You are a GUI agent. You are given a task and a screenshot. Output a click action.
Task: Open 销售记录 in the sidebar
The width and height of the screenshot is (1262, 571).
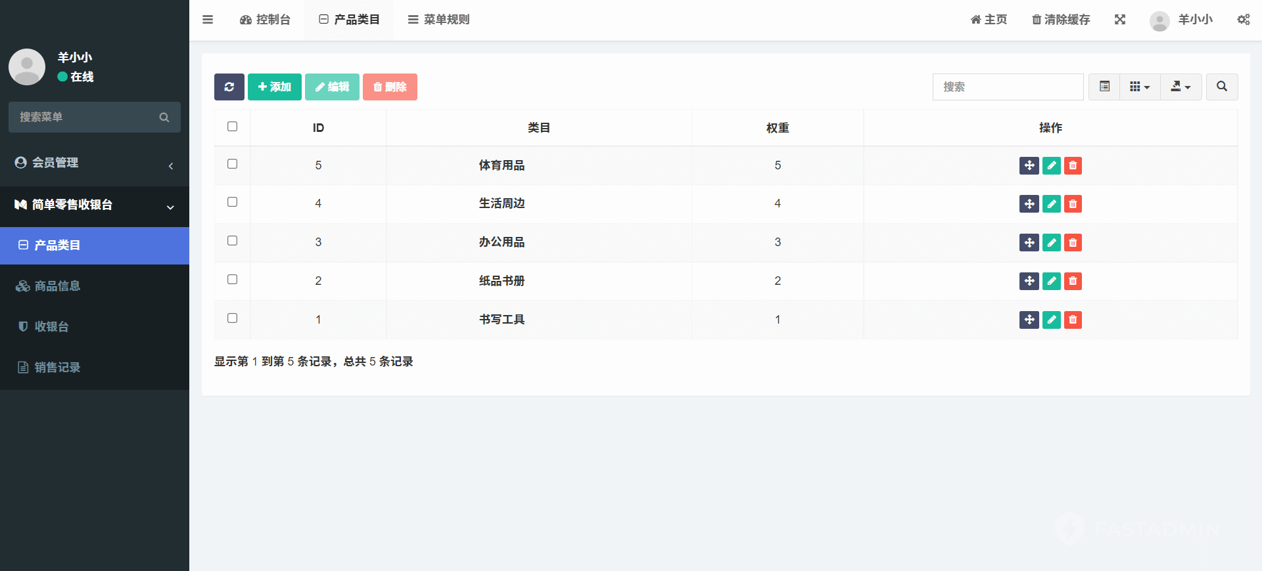coord(95,368)
